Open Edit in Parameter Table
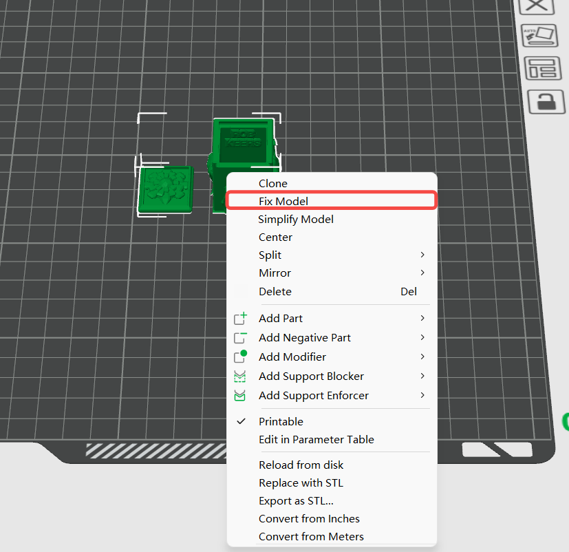 [332, 440]
